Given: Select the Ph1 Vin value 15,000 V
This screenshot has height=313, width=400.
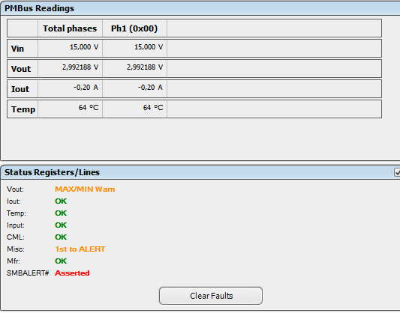Looking at the screenshot, I should pos(149,47).
